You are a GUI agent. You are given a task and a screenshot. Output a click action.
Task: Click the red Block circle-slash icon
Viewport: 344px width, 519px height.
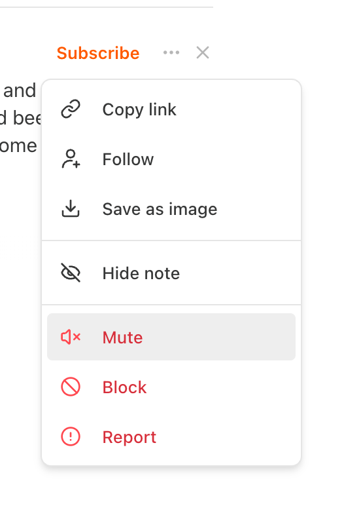pyautogui.click(x=71, y=387)
